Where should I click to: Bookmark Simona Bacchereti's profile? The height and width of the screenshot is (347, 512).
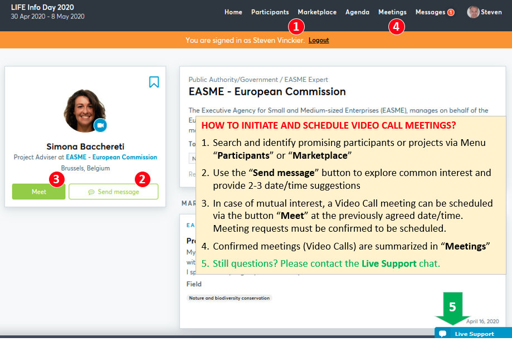point(154,82)
